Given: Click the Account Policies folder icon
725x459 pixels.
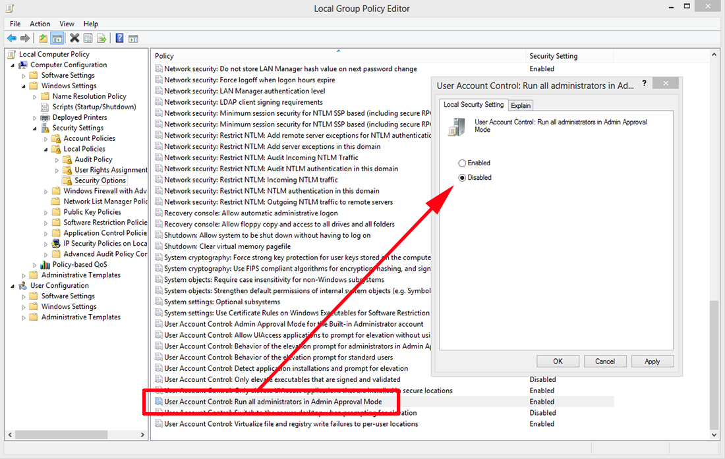Looking at the screenshot, I should coord(56,138).
